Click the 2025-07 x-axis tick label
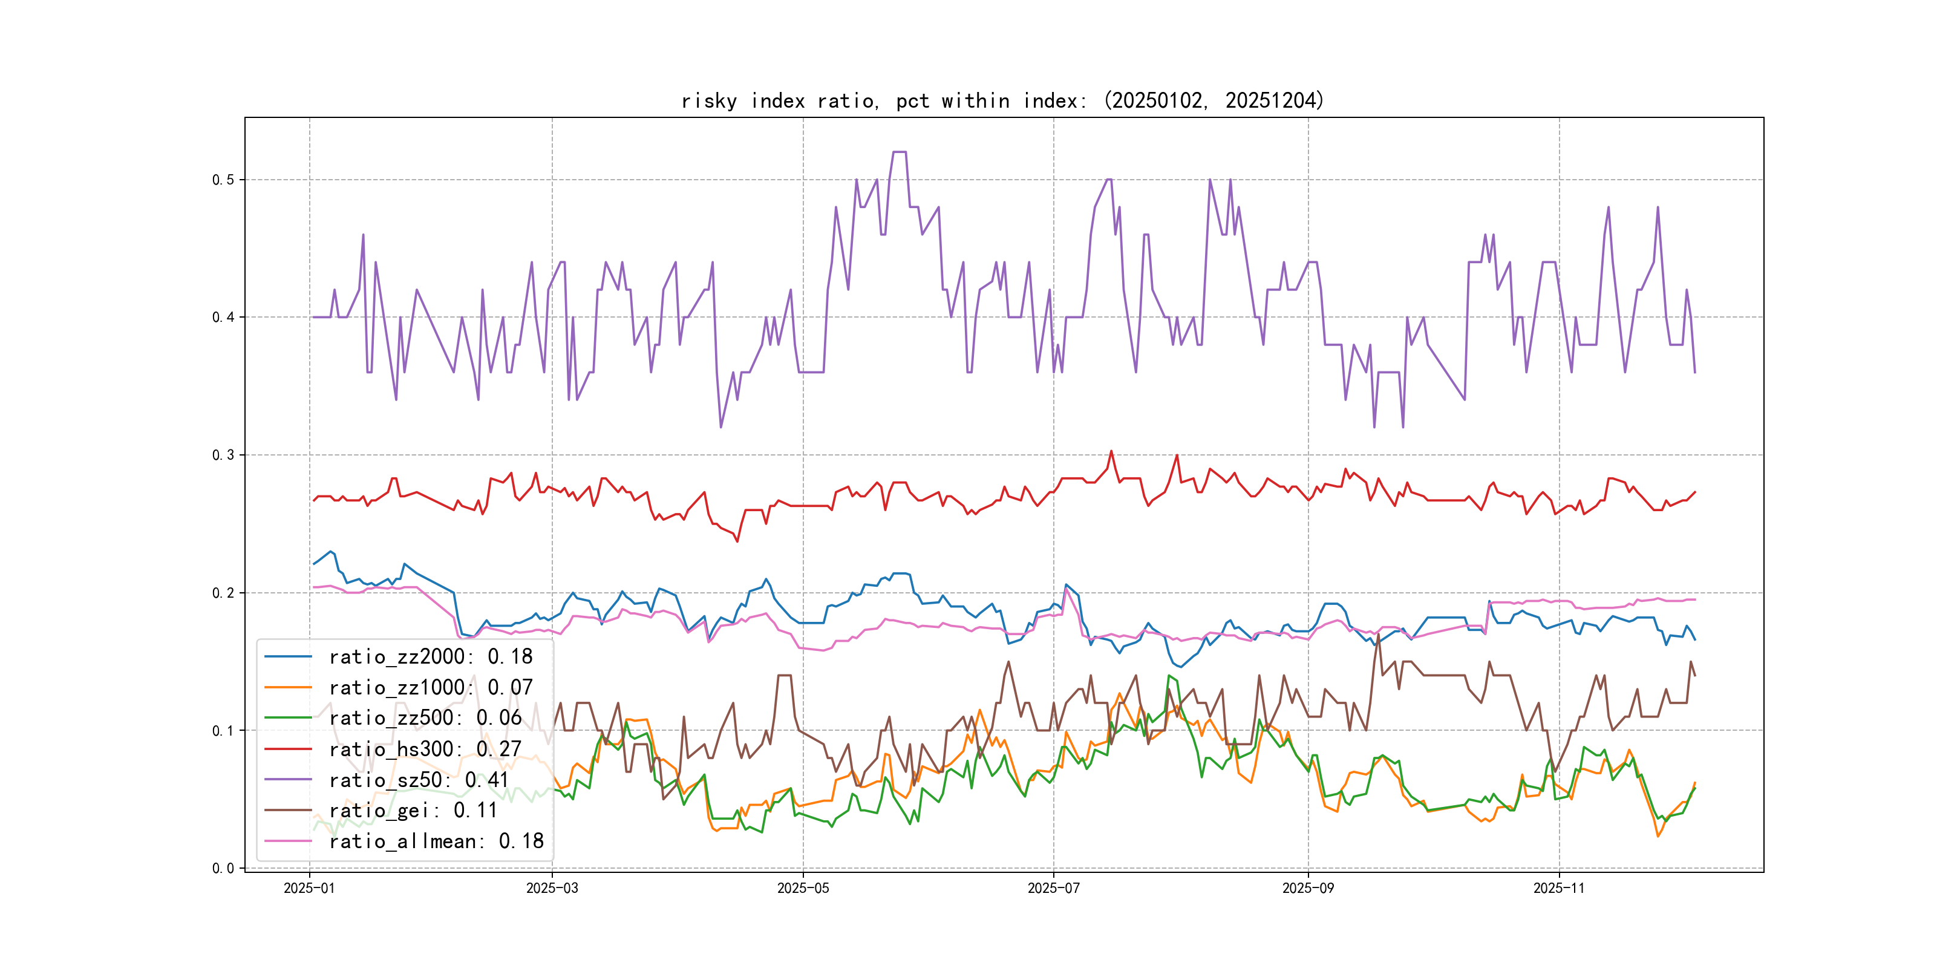Viewport: 1960px width, 980px height. tap(1053, 888)
